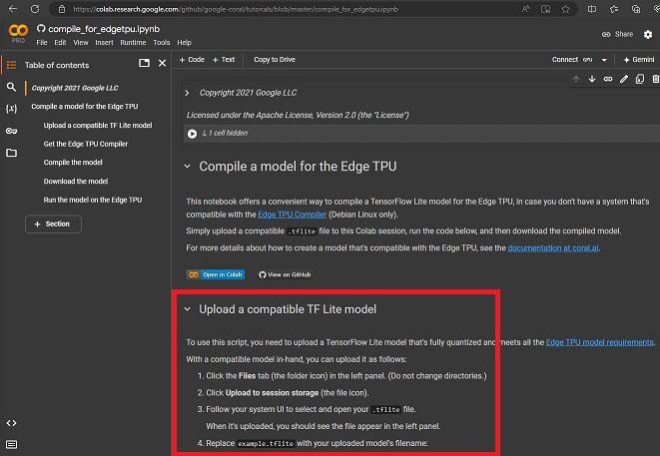Click View on GitHub badge
Viewport: 660px width, 456px height.
[x=285, y=274]
